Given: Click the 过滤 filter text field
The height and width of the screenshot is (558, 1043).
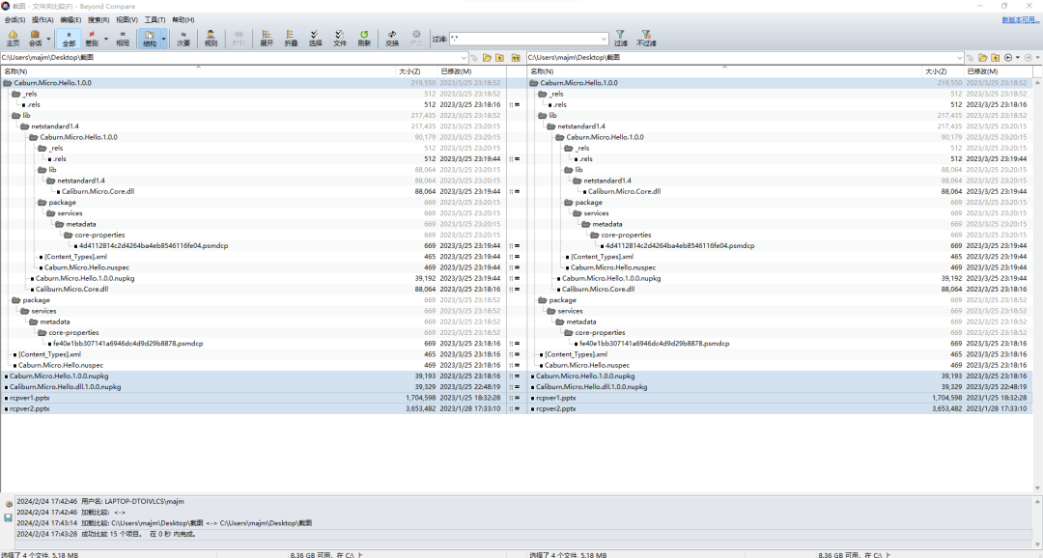Looking at the screenshot, I should click(524, 39).
